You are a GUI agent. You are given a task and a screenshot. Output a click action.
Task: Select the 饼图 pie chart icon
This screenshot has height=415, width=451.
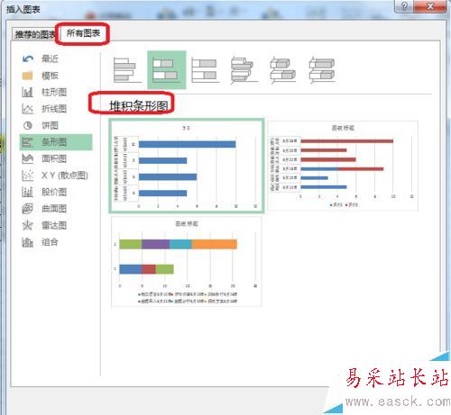[28, 125]
